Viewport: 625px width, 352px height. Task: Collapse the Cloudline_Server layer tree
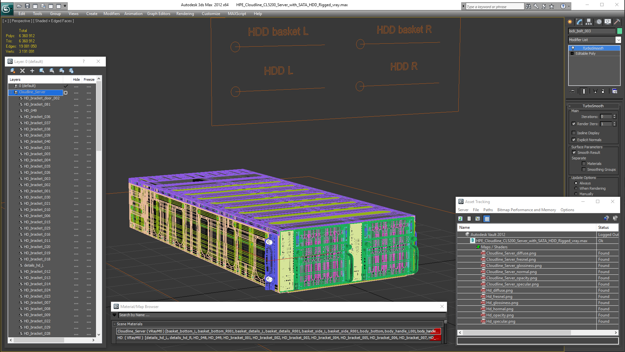click(x=11, y=92)
